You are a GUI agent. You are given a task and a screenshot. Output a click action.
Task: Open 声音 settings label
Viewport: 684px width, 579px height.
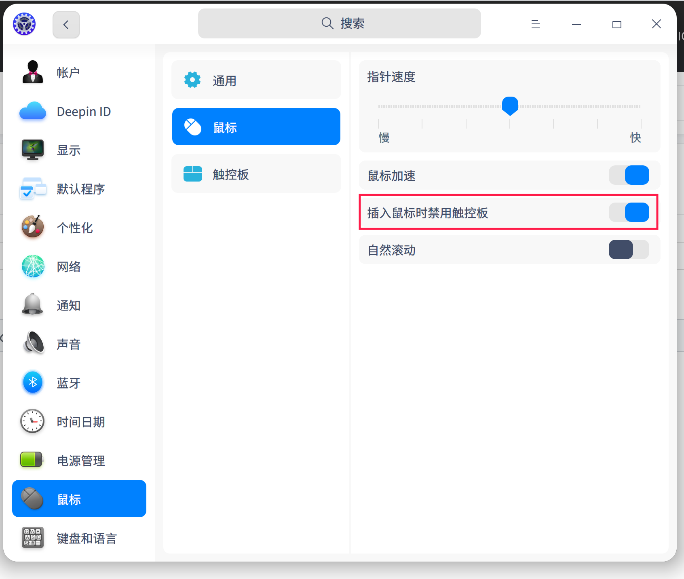point(69,344)
